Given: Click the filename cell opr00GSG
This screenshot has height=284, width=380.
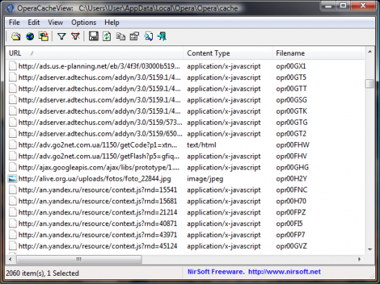Looking at the screenshot, I should click(292, 100).
